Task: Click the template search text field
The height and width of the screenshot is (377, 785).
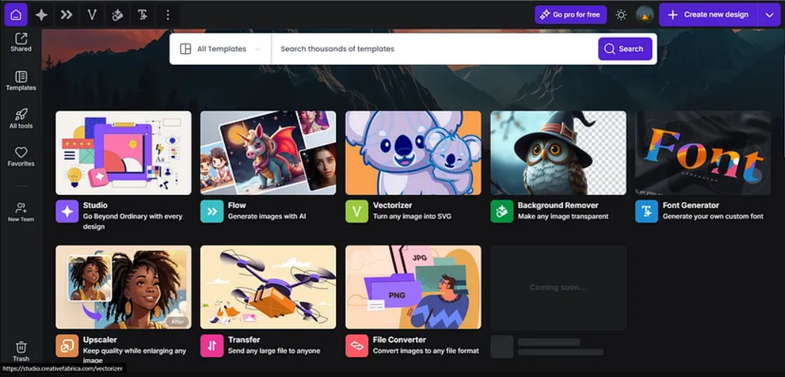Action: pos(433,49)
